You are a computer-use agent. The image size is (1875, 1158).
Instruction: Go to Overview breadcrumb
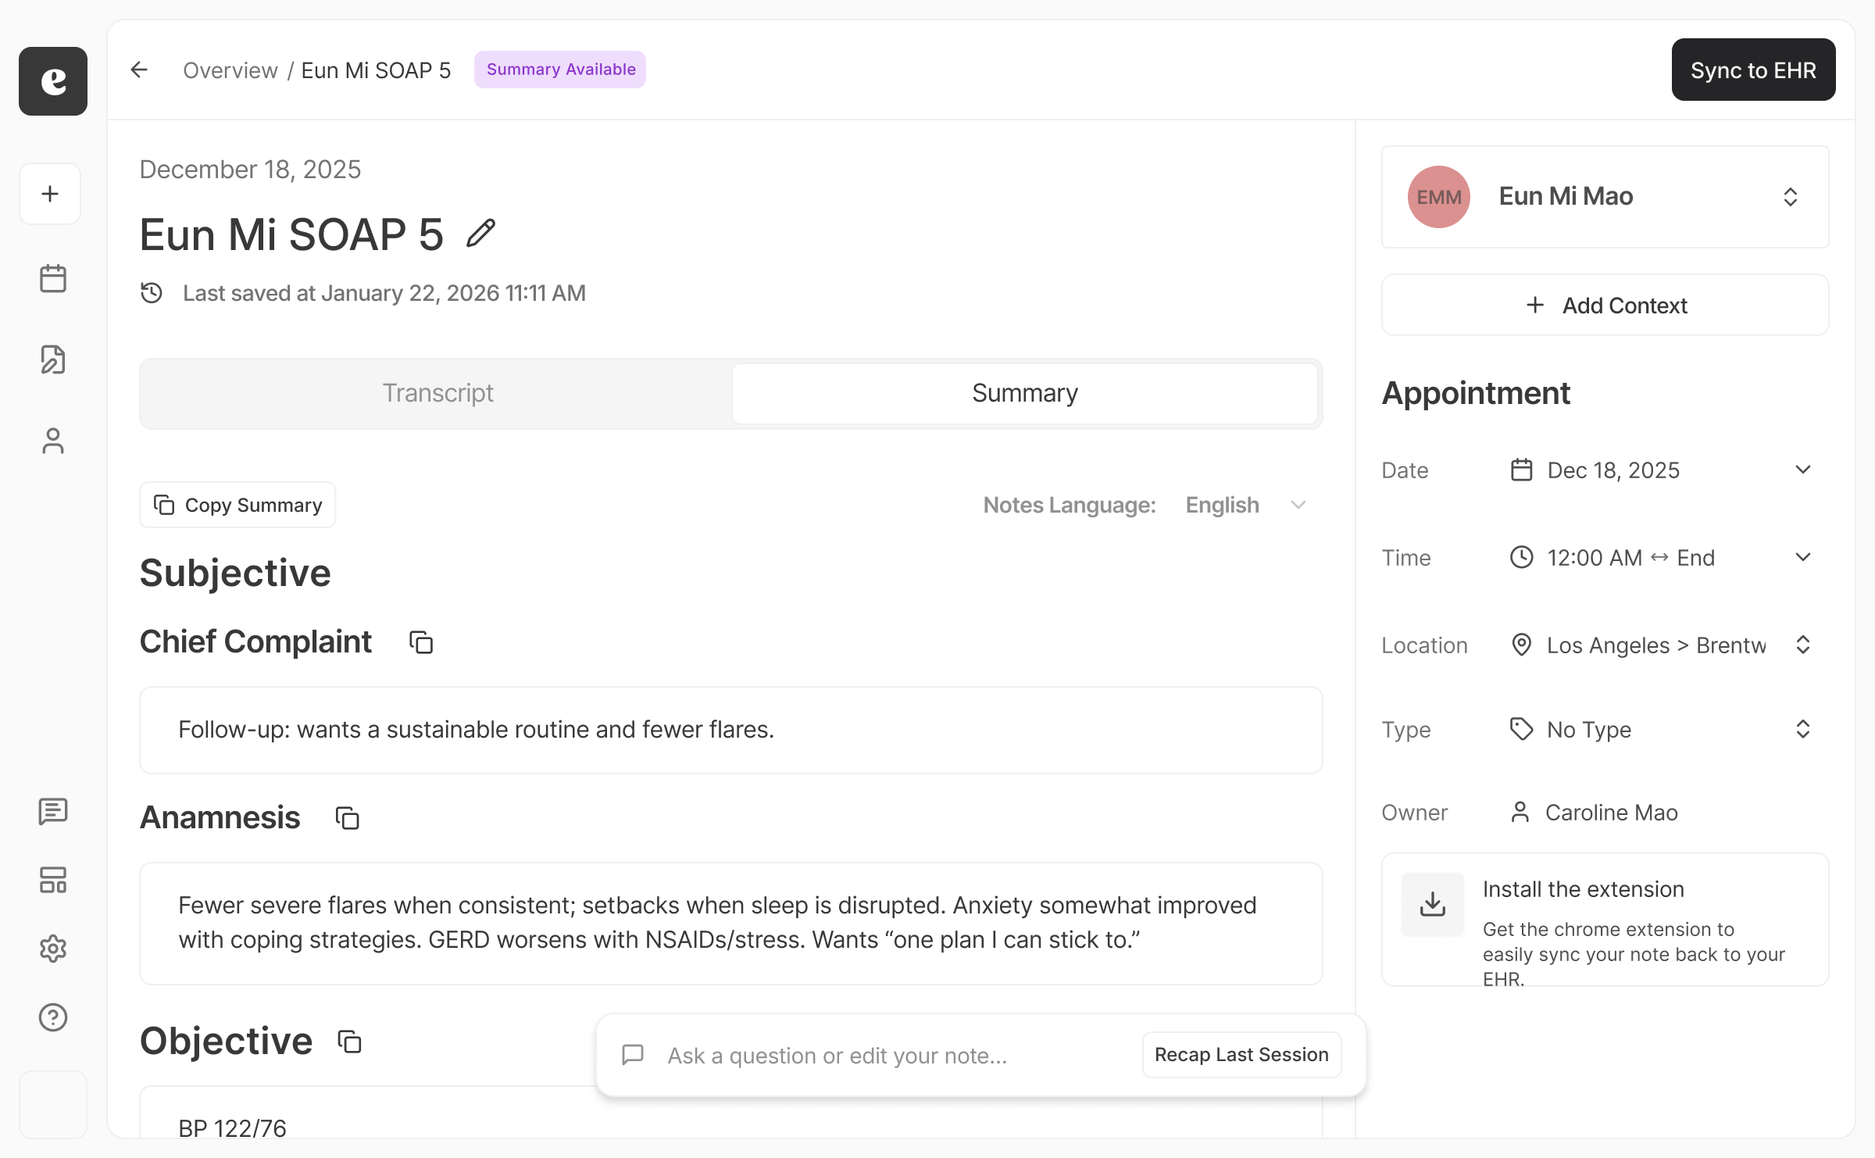(230, 70)
